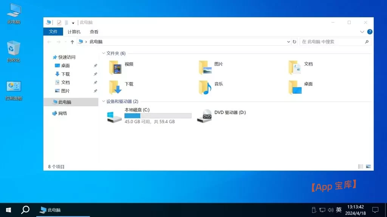Launch 控制面板 from the desktop
Image resolution: width=387 pixels, height=217 pixels.
point(13,87)
